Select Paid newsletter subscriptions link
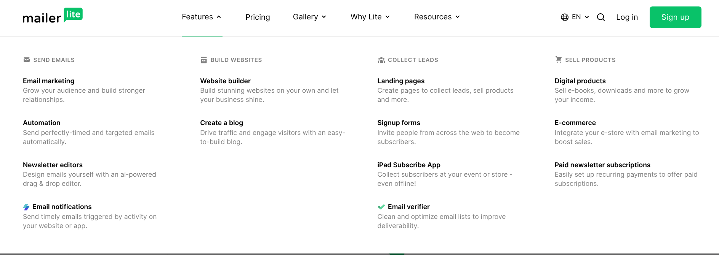The height and width of the screenshot is (255, 719). [602, 165]
